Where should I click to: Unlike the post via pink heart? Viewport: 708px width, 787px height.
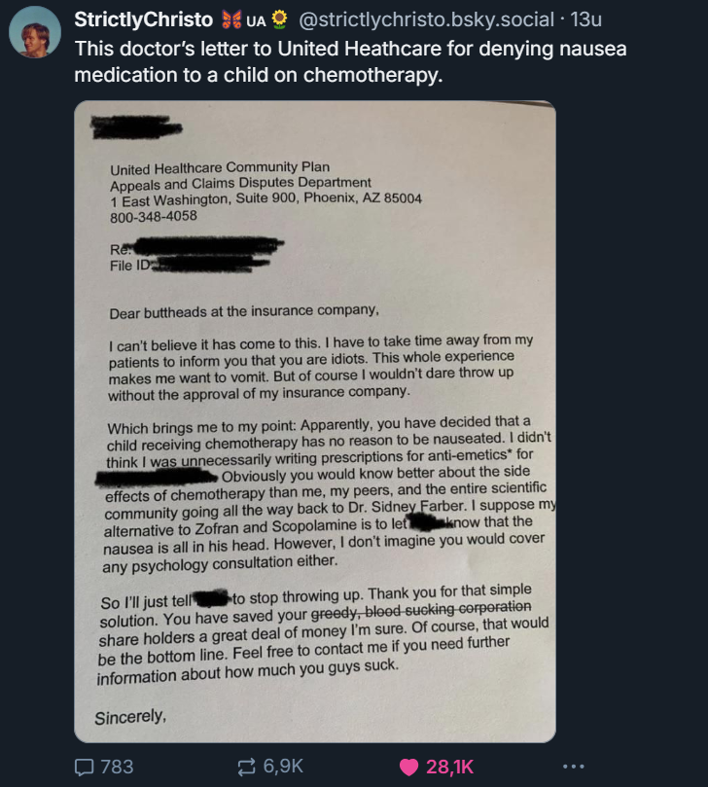(408, 767)
